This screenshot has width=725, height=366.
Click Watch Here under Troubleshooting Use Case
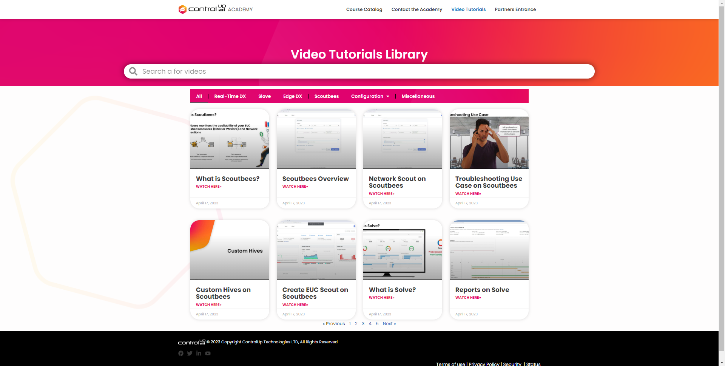pyautogui.click(x=468, y=194)
